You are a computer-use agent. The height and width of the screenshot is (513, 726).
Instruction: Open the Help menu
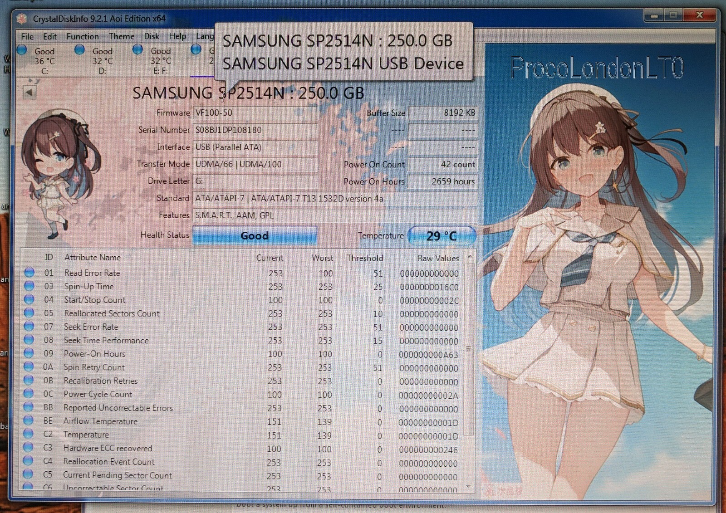pyautogui.click(x=177, y=36)
